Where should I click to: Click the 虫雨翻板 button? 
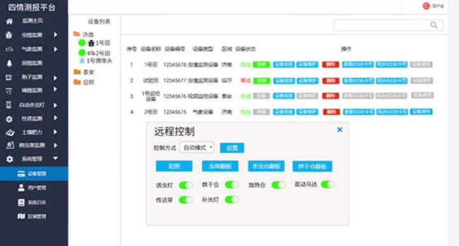coord(220,167)
